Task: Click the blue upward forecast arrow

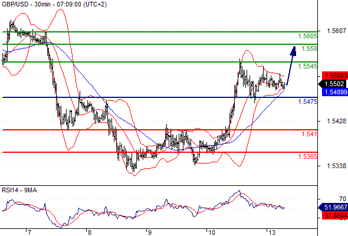Action: (291, 65)
